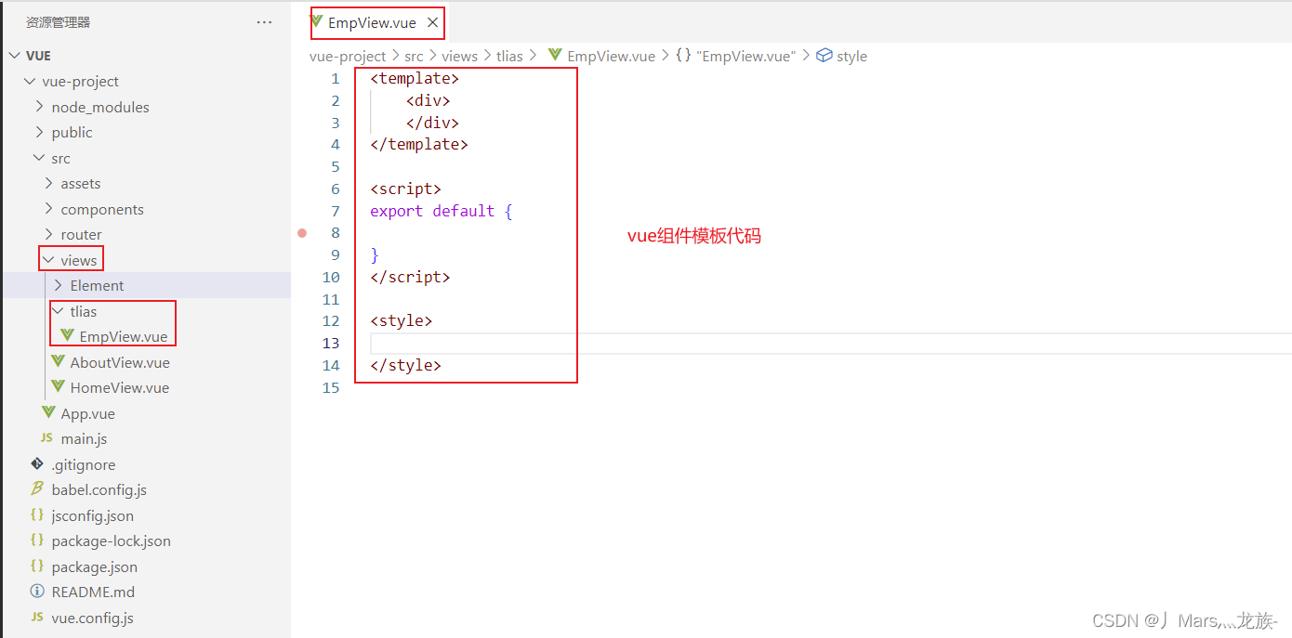This screenshot has height=638, width=1292.
Task: Open main.js from the file tree
Action: pos(85,439)
